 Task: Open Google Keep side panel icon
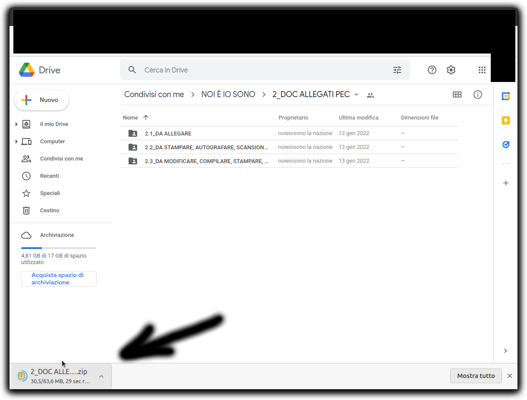(506, 120)
